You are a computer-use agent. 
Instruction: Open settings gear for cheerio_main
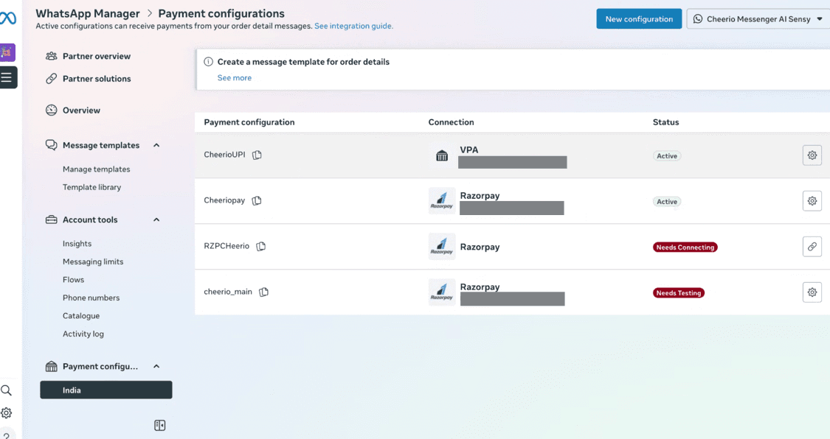click(x=812, y=292)
